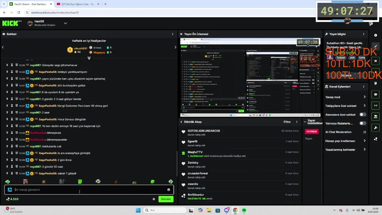Viewport: 382px width, 215px height.
Task: Click the Windows Start button
Action: coord(138,210)
